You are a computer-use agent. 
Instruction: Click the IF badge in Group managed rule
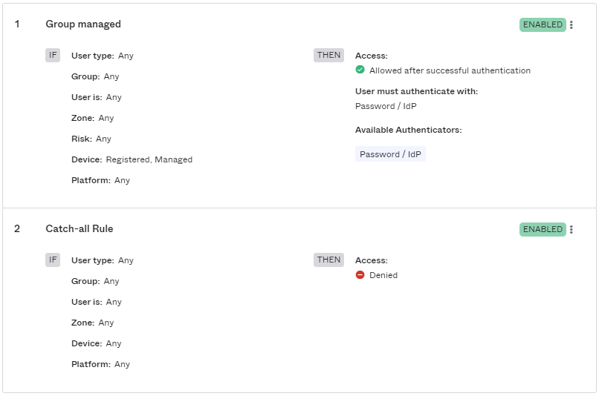point(53,55)
